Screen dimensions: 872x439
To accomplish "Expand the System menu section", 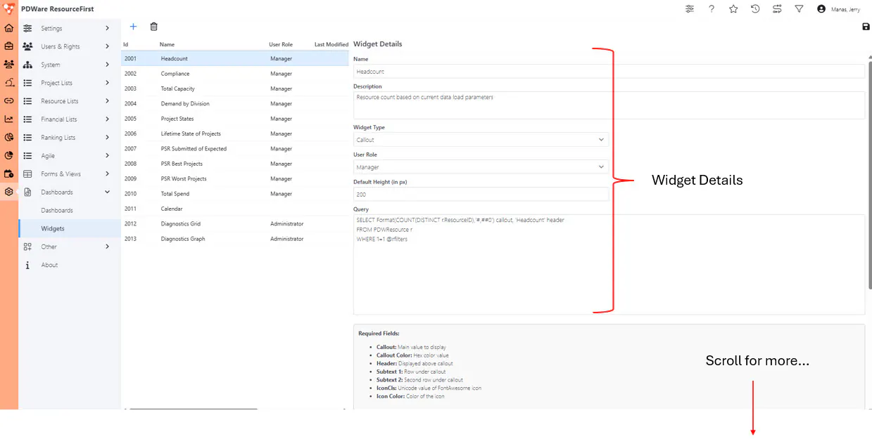I will (x=70, y=65).
